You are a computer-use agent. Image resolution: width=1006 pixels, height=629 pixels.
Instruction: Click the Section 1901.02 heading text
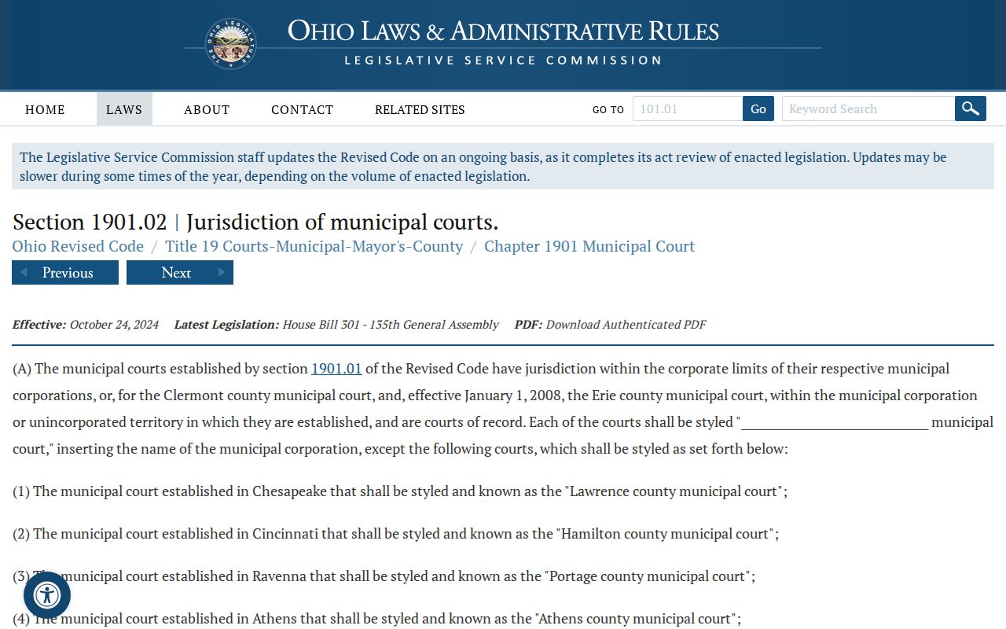(255, 222)
